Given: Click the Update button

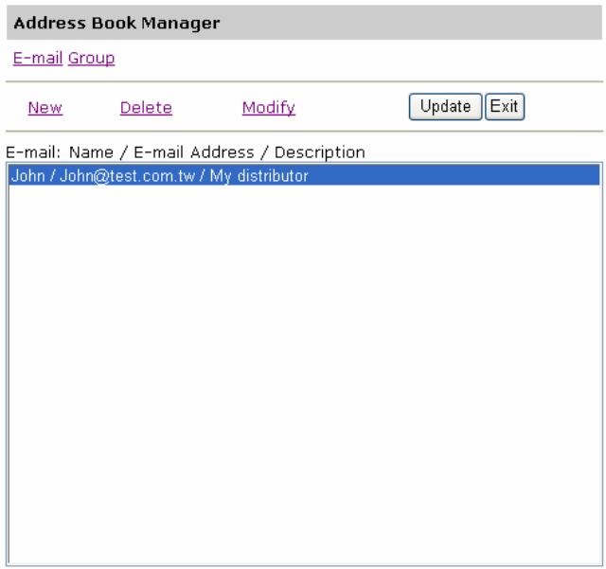Looking at the screenshot, I should coord(445,106).
